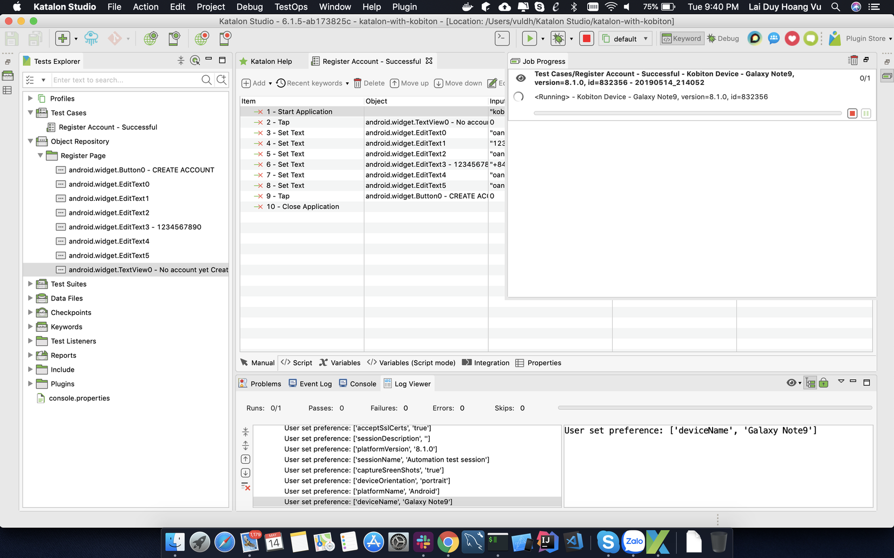Viewport: 894px width, 558px height.
Task: Open the default profile dropdown
Action: point(625,38)
